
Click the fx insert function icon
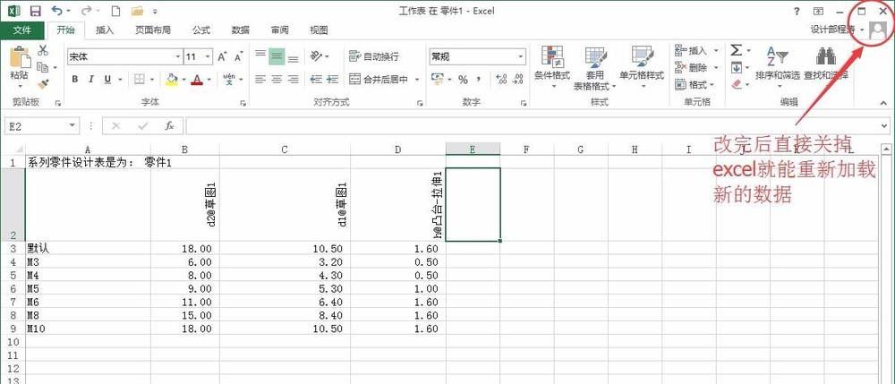pyautogui.click(x=169, y=125)
